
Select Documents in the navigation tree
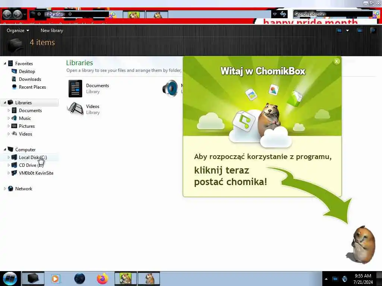[x=30, y=110]
